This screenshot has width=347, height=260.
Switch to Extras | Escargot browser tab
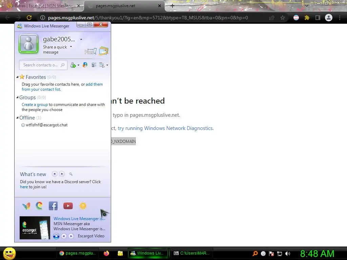[42, 6]
